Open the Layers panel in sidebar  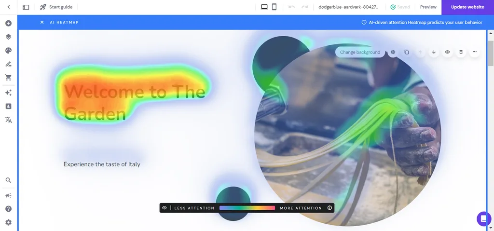(9, 37)
